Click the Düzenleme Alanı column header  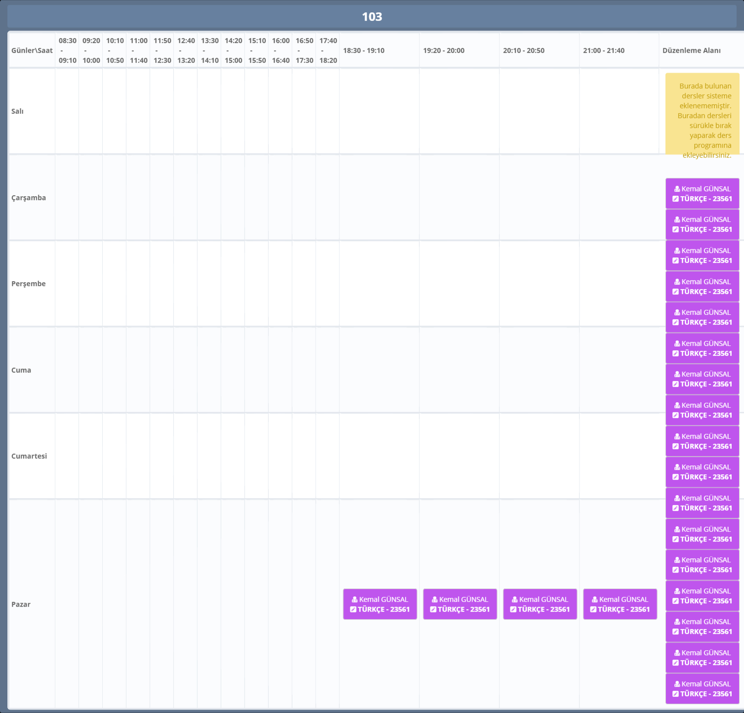(x=691, y=50)
